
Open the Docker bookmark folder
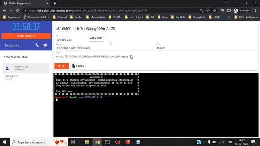click(x=76, y=17)
